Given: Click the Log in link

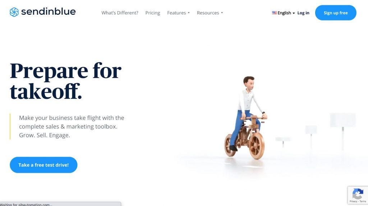Looking at the screenshot, I should click(x=303, y=13).
